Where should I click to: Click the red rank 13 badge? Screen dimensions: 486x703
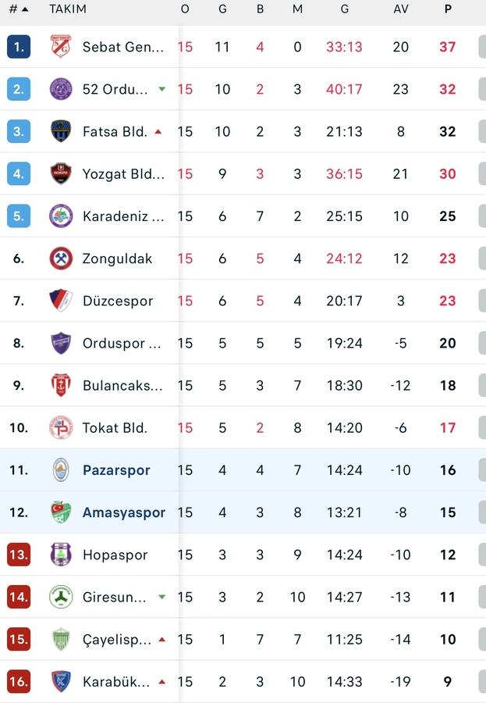(19, 555)
